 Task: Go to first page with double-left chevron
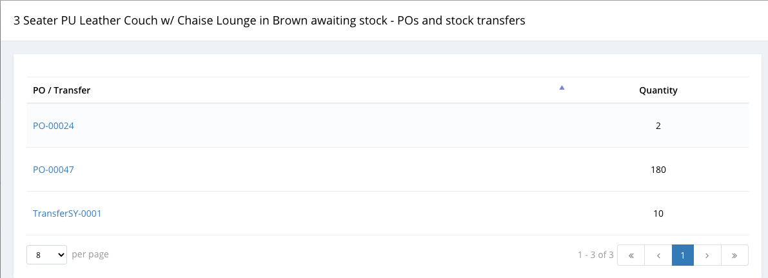pyautogui.click(x=631, y=255)
